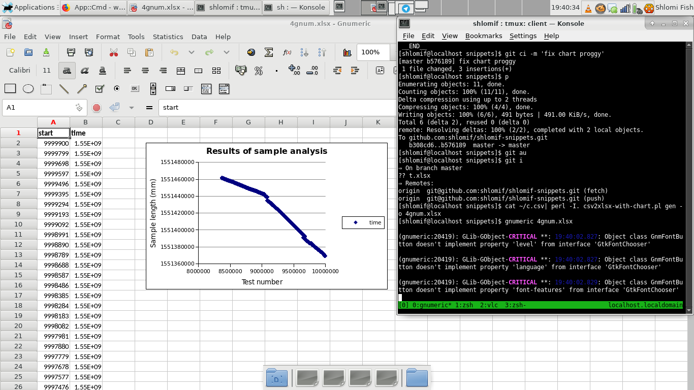Expand the redo history dropdown arrow
The height and width of the screenshot is (390, 694).
click(x=227, y=52)
